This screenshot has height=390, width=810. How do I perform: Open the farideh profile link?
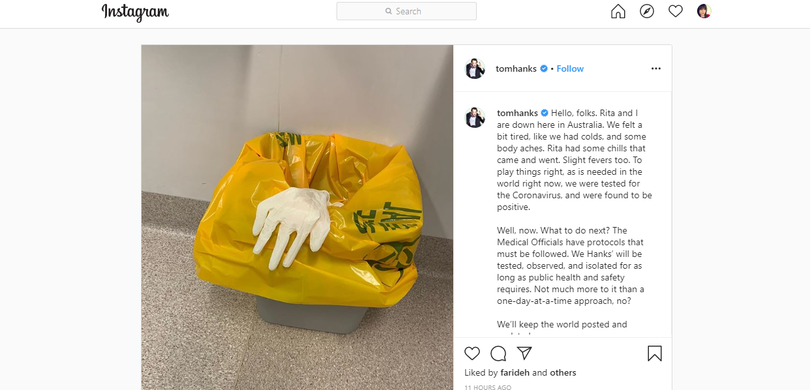tap(515, 373)
